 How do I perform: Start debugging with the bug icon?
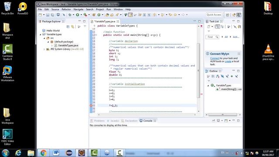point(70,15)
